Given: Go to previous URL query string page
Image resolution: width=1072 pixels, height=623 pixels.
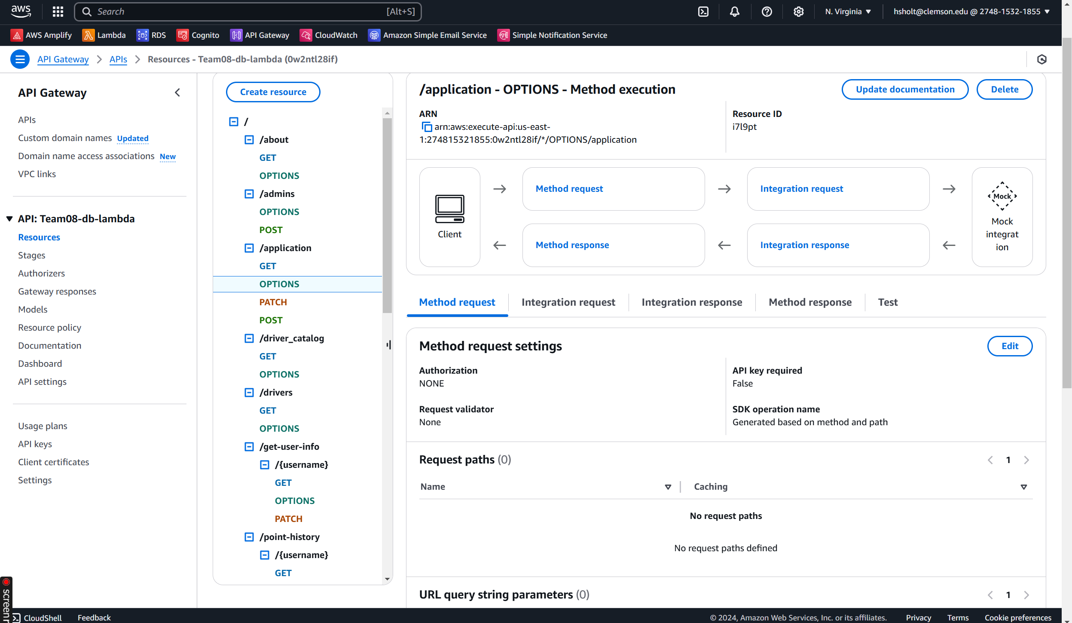Looking at the screenshot, I should 990,595.
